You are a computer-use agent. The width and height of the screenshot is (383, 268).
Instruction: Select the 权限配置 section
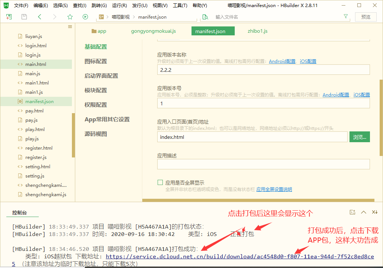pos(96,105)
